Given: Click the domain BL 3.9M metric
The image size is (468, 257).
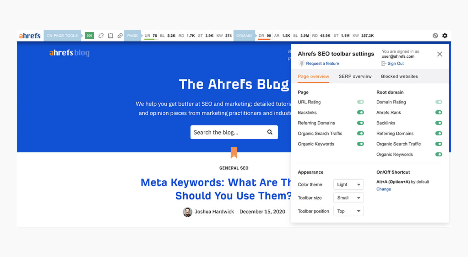Looking at the screenshot, I should [301, 36].
